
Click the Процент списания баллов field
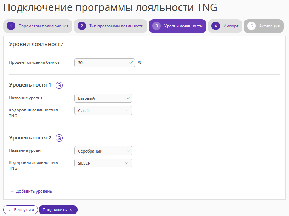pyautogui.click(x=105, y=63)
